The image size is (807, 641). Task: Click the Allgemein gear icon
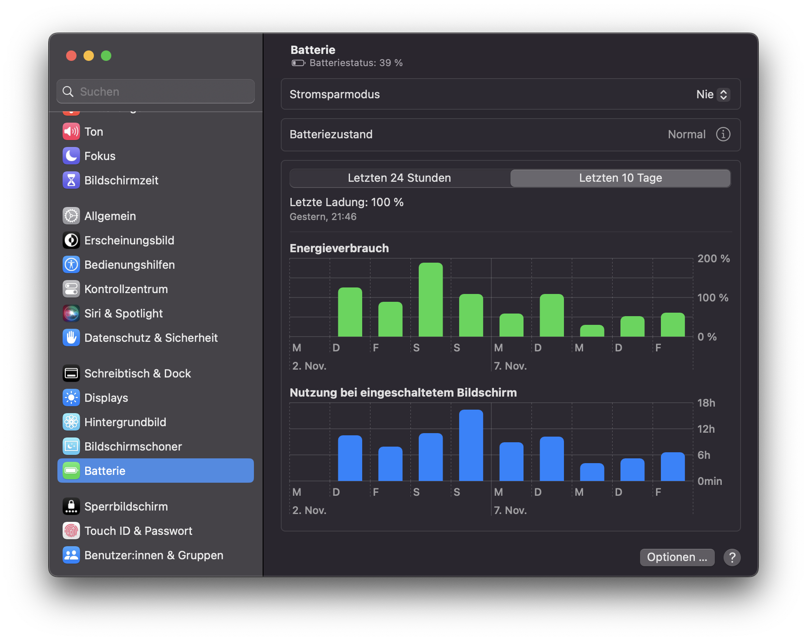[x=71, y=216]
